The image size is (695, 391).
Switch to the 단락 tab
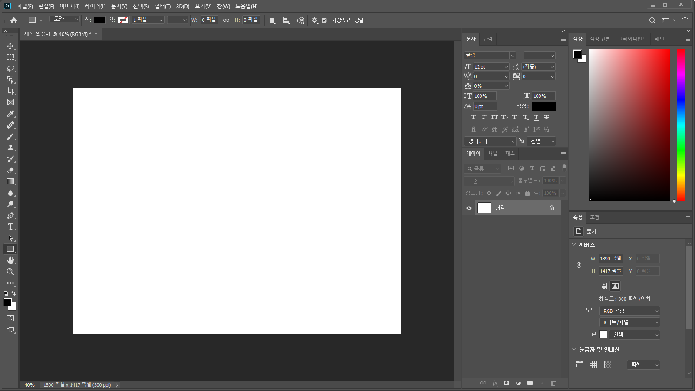click(x=488, y=39)
